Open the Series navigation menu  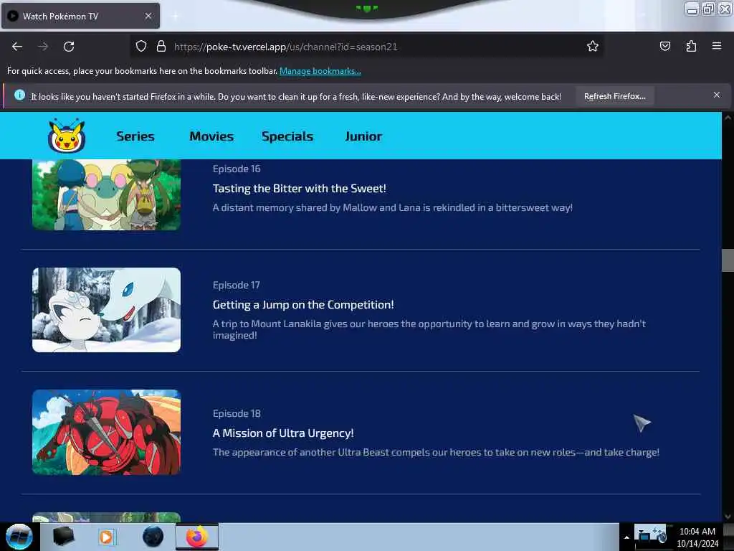pos(135,136)
